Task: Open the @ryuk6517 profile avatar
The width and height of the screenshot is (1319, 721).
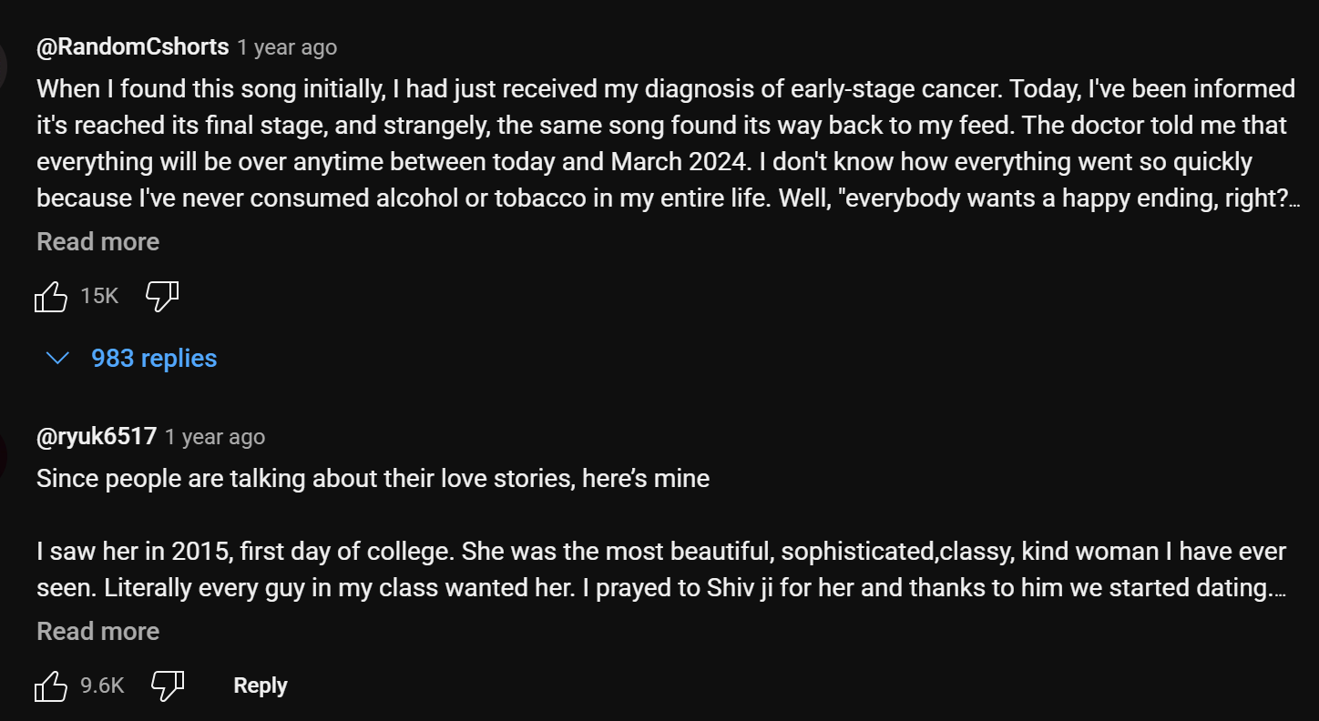Action: coord(3,452)
